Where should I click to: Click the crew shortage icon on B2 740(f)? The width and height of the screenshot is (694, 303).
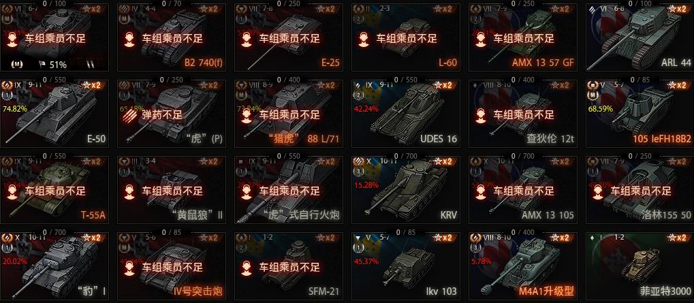[129, 39]
